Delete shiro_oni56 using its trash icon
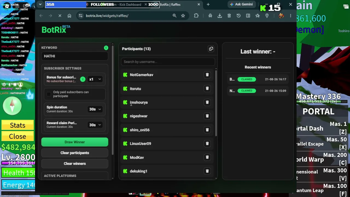Viewport: 350px width, 197px height. click(207, 130)
